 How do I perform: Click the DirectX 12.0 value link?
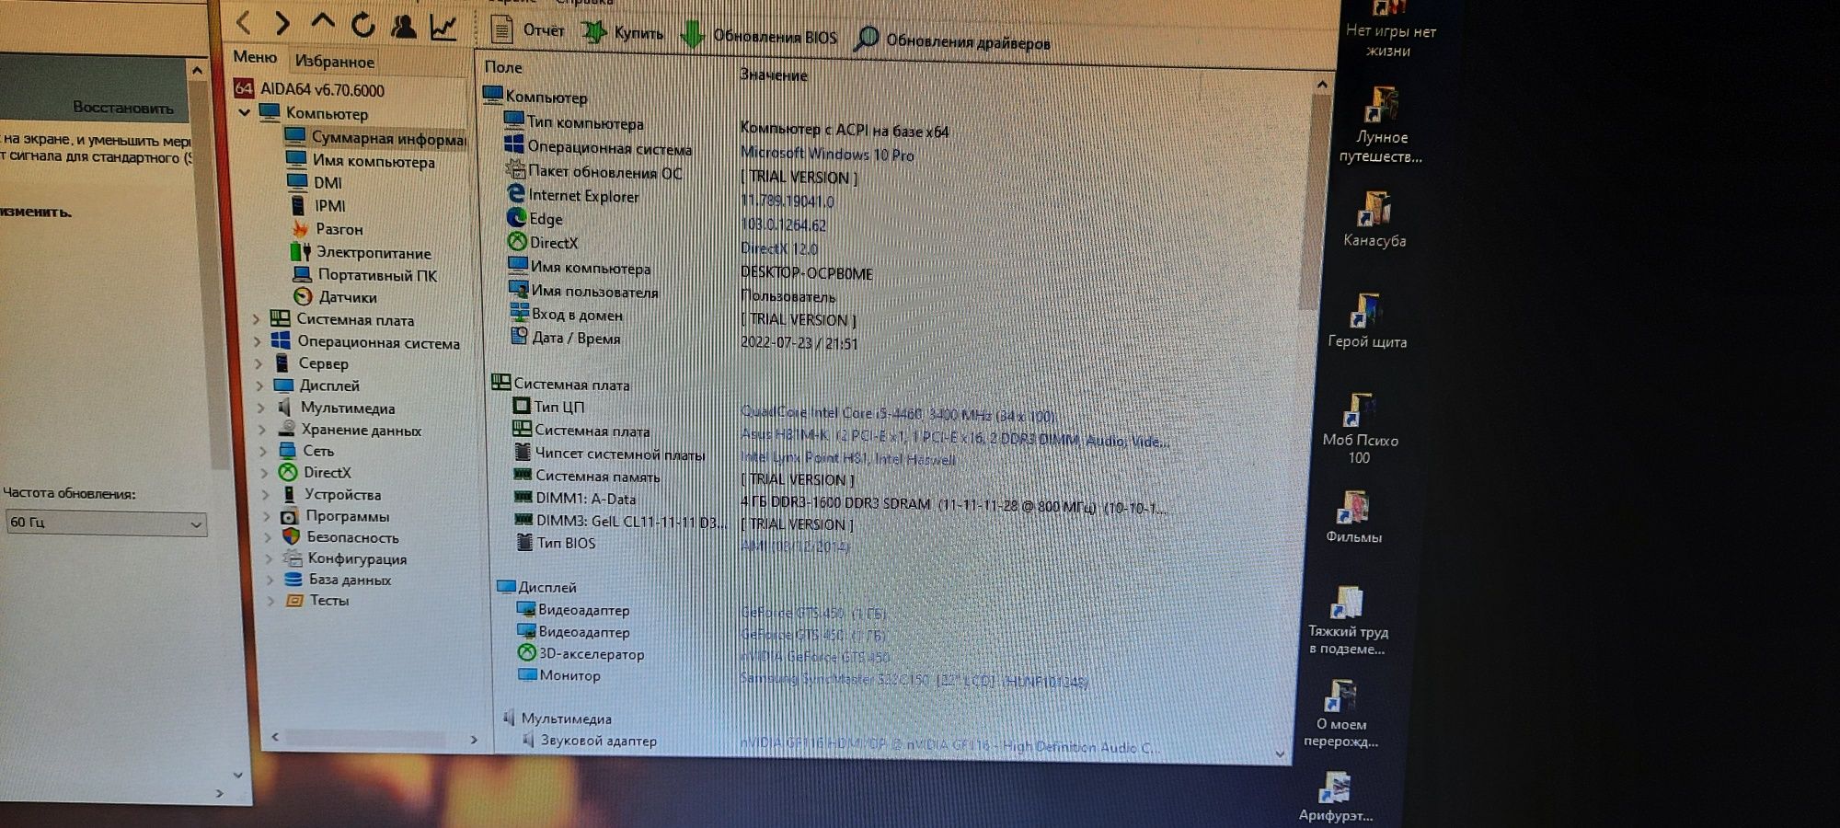pos(779,248)
